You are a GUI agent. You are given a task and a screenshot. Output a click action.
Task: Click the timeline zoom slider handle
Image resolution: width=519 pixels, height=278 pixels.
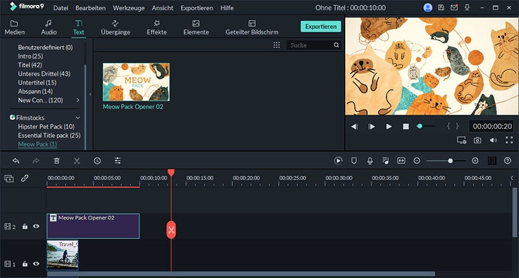450,161
